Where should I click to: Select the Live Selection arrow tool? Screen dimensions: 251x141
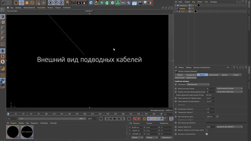16,3
